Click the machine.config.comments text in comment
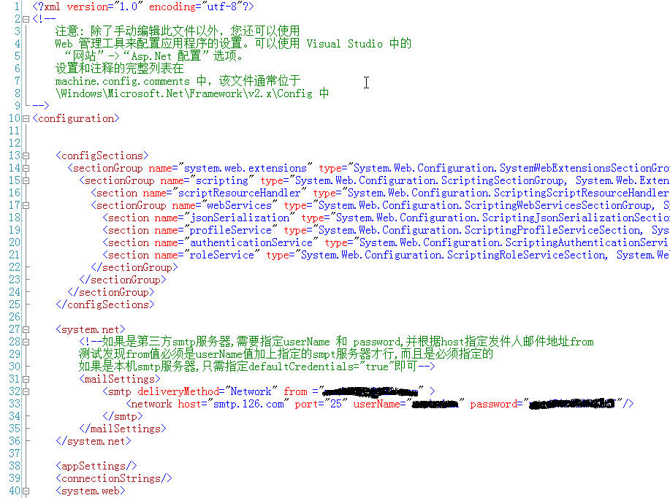This screenshot has width=670, height=498. (x=122, y=81)
